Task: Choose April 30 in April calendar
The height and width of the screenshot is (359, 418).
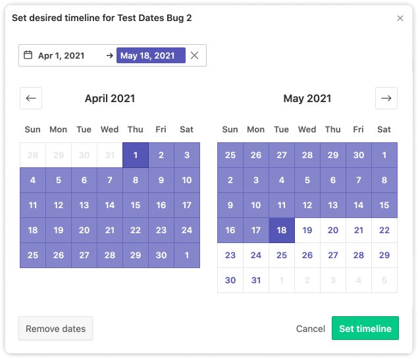Action: pos(161,255)
